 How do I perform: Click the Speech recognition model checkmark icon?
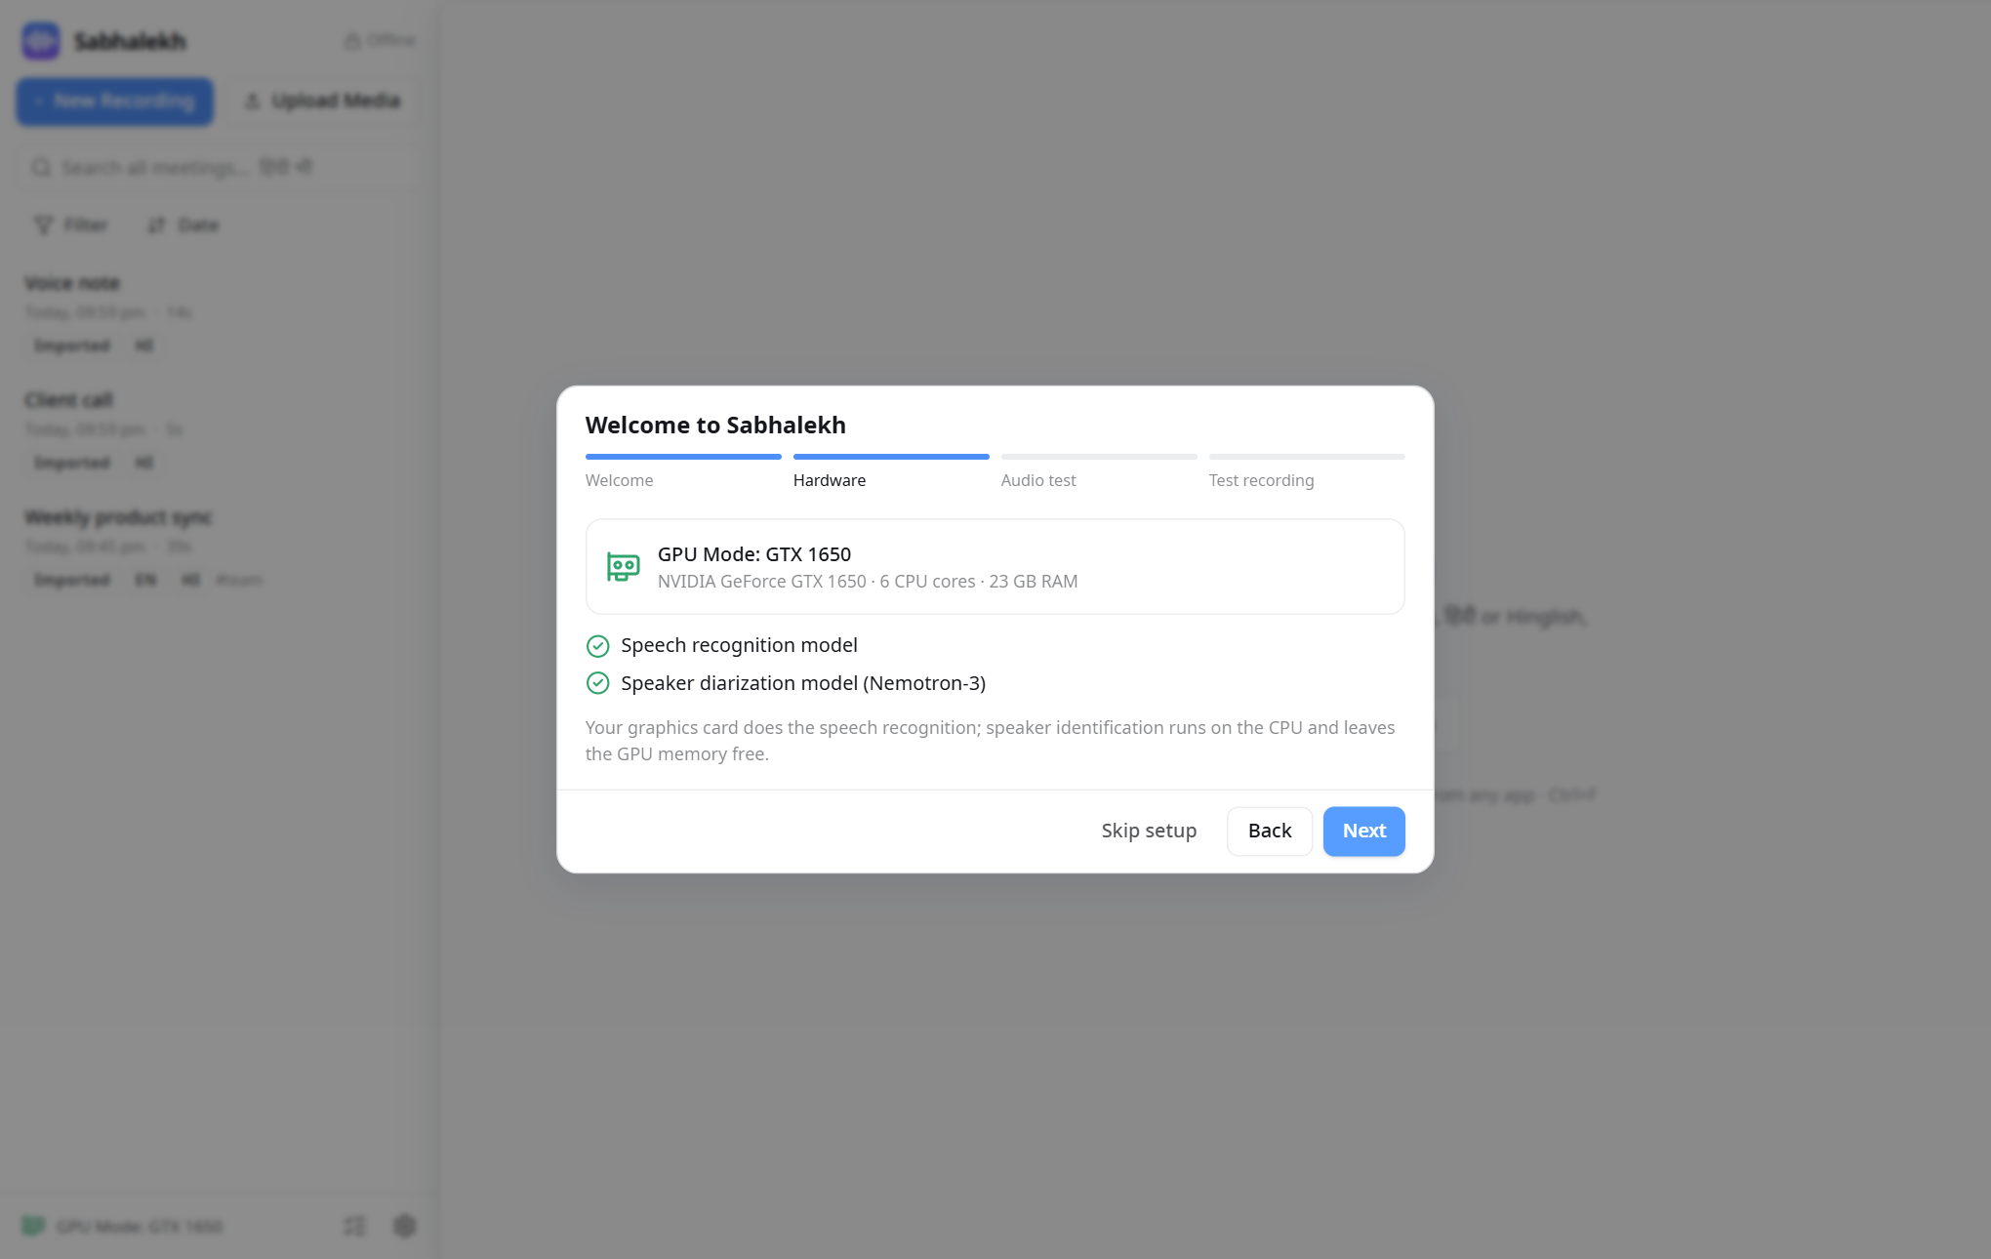click(597, 646)
